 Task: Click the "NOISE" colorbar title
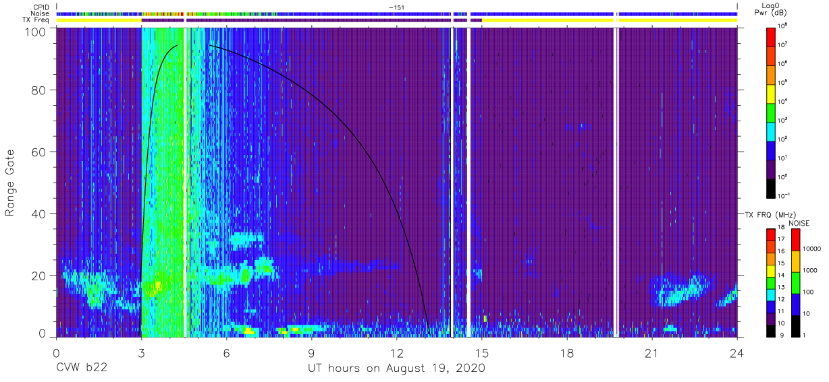click(801, 223)
